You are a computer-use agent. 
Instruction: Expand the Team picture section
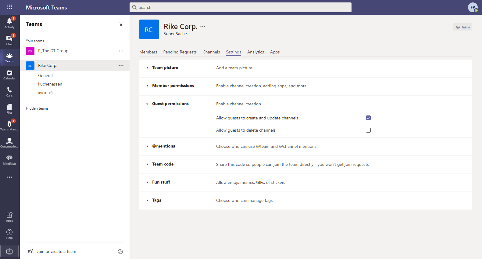148,68
